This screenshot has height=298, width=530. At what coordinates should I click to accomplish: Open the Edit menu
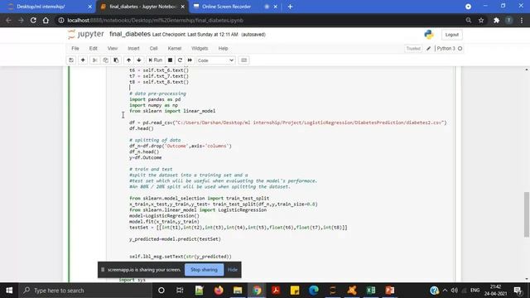coord(94,48)
